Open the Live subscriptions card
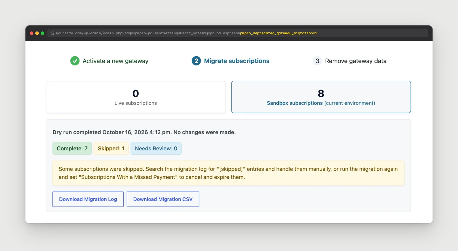The width and height of the screenshot is (458, 251). click(x=136, y=97)
